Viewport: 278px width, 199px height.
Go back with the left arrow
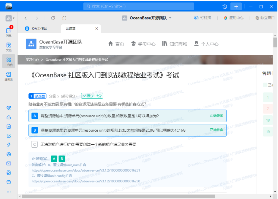(x=26, y=18)
